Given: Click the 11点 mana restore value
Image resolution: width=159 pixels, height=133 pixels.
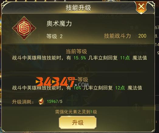Looking at the screenshot, I should click(125, 58).
